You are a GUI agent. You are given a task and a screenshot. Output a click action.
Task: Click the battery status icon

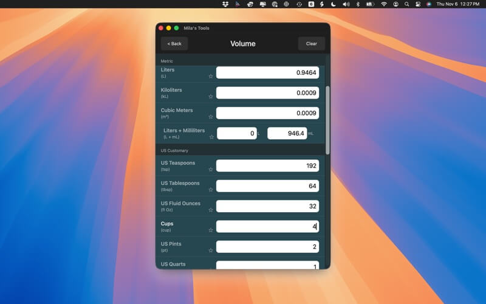(x=371, y=4)
